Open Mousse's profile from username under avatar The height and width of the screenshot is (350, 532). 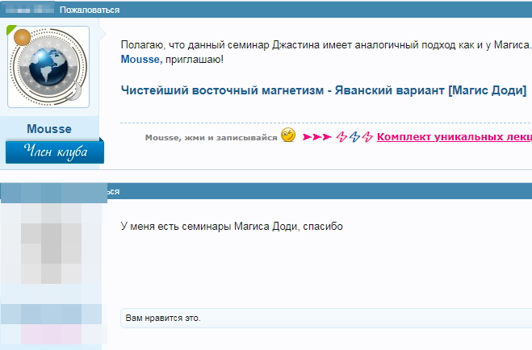pos(48,129)
